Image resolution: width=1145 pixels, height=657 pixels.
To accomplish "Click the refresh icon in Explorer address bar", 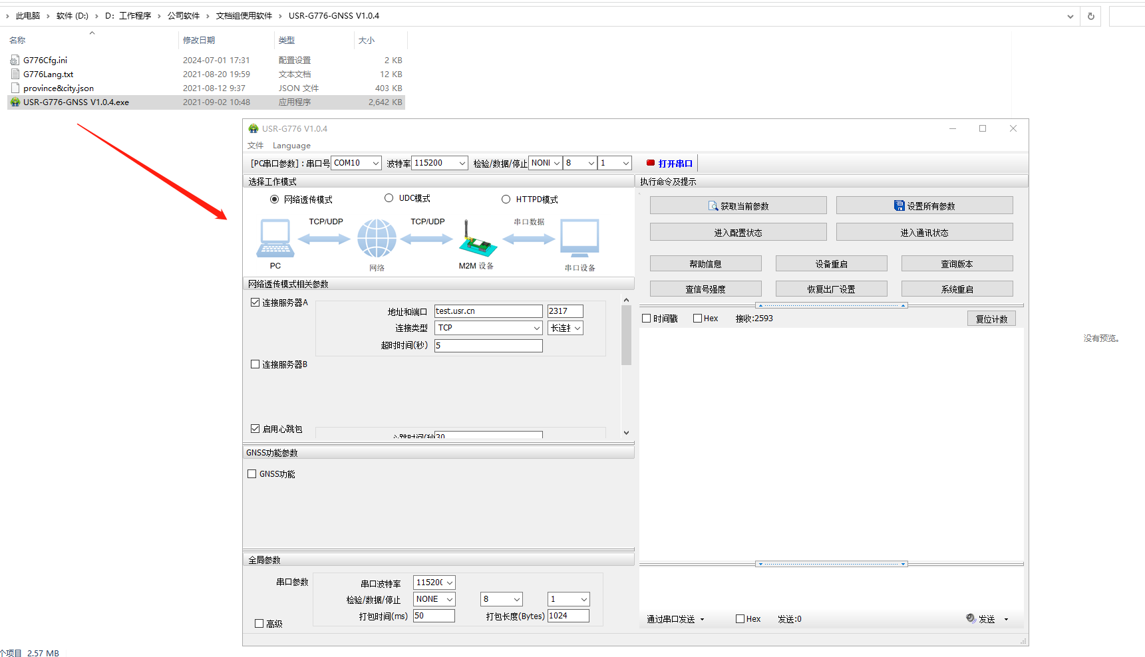I will 1090,16.
